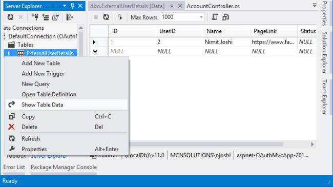Screen dimensions: 333x187
Task: Open the Max Rows dropdown
Action: 201,17
